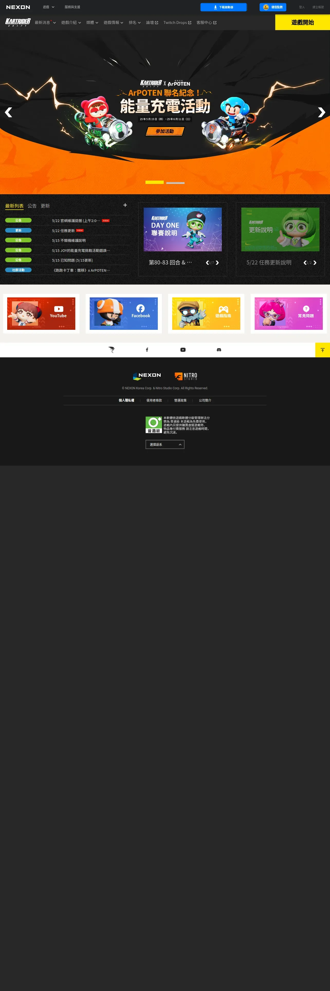Screen dimensions: 330x991
Task: Click the 普遍級 rating badge
Action: (x=154, y=425)
